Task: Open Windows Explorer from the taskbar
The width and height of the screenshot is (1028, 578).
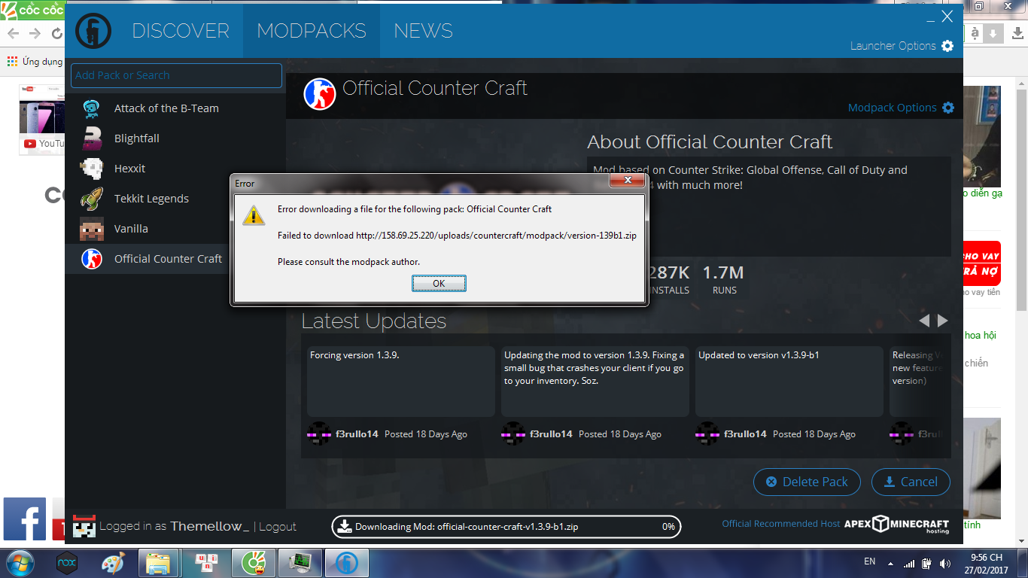Action: point(159,563)
